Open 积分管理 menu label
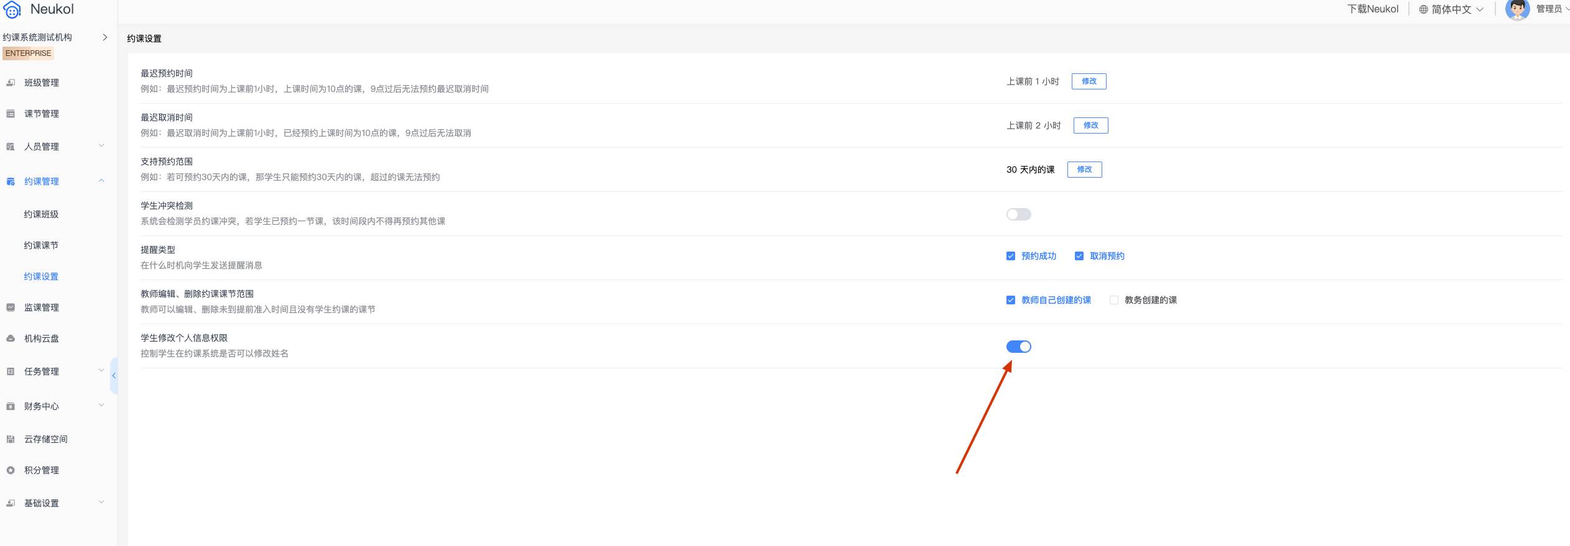This screenshot has height=546, width=1570. point(42,470)
